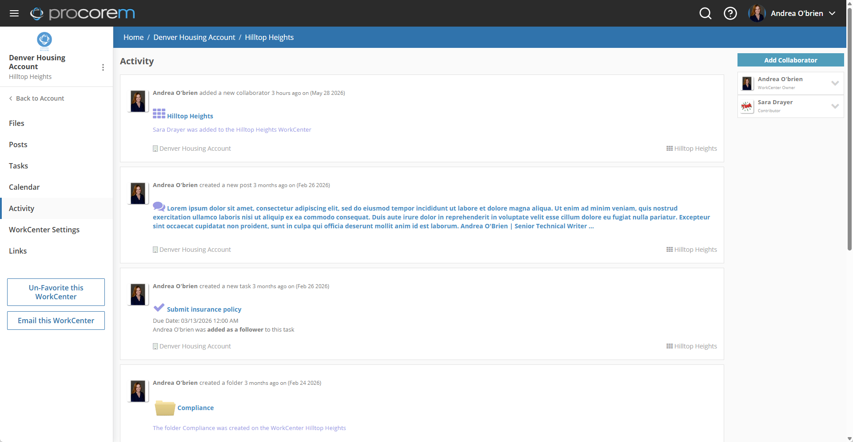This screenshot has width=853, height=442.
Task: Click the task checkmark icon
Action: tap(159, 307)
